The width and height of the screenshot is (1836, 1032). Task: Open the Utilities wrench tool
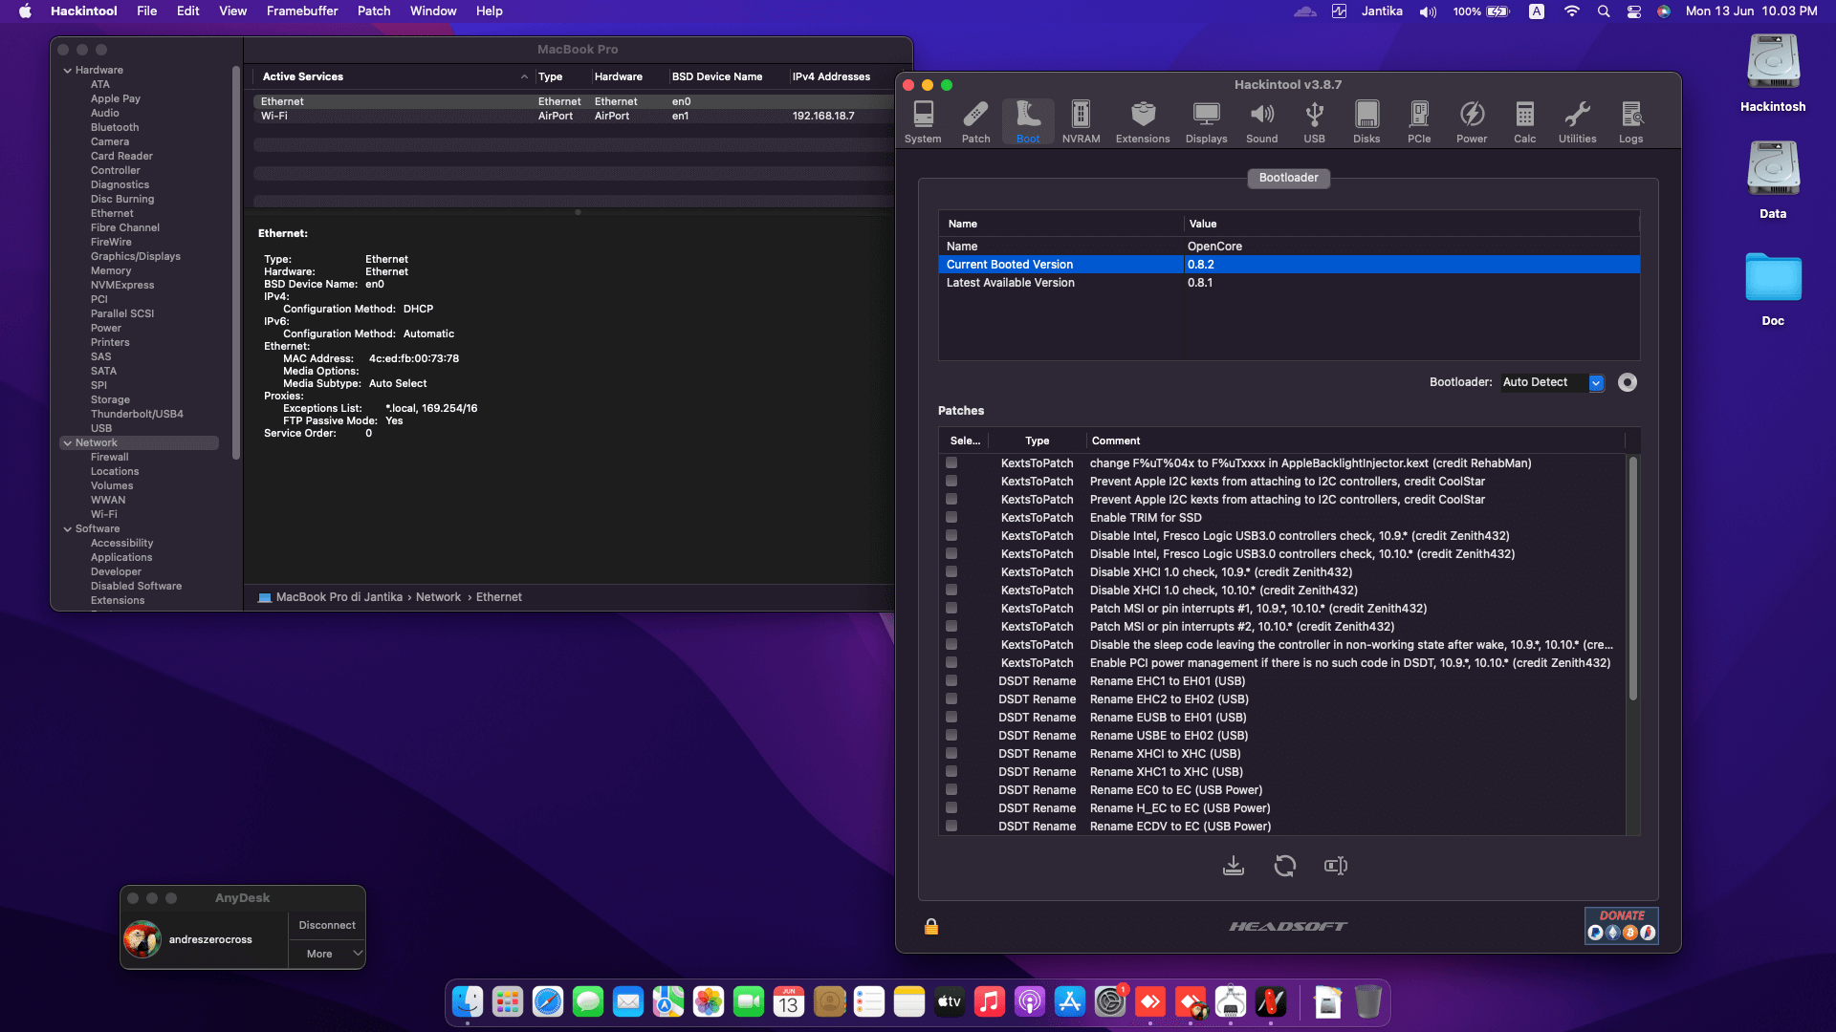(x=1577, y=121)
